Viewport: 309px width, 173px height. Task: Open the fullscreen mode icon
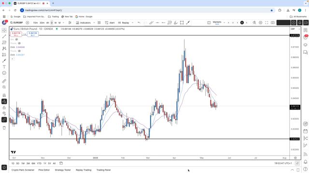tap(267, 23)
